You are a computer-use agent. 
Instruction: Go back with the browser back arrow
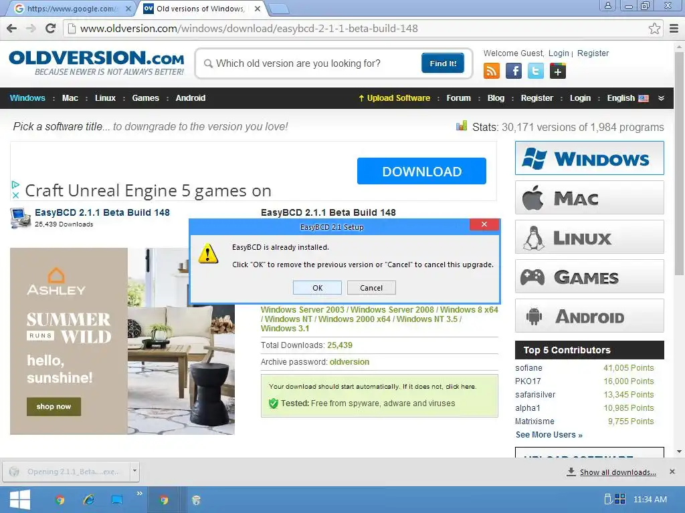12,28
